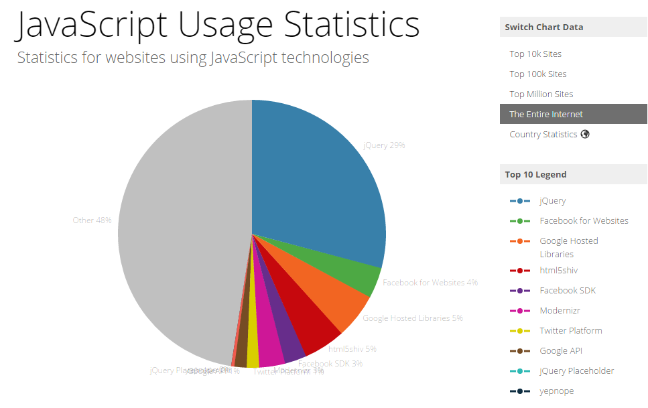Click the globe icon beside Country Statistics
Viewport: 648px width, 408px height.
pos(585,134)
